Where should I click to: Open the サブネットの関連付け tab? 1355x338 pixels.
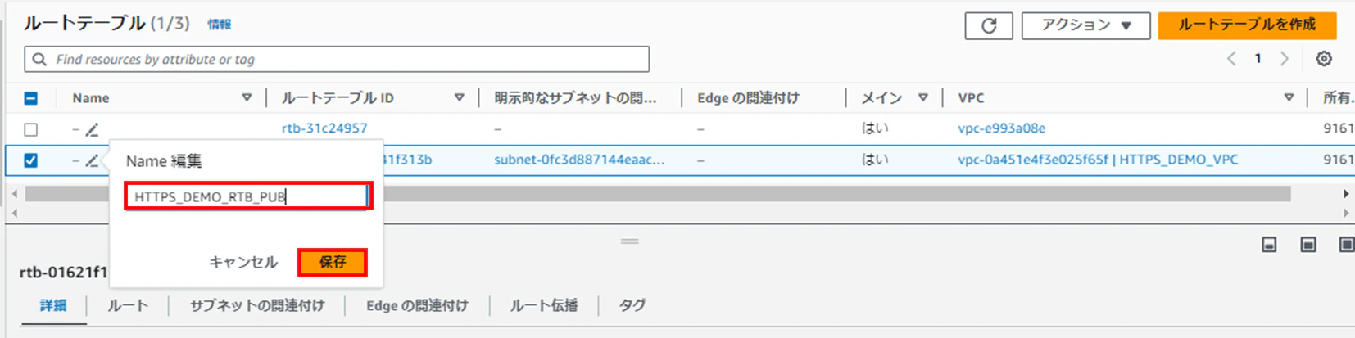[x=257, y=305]
